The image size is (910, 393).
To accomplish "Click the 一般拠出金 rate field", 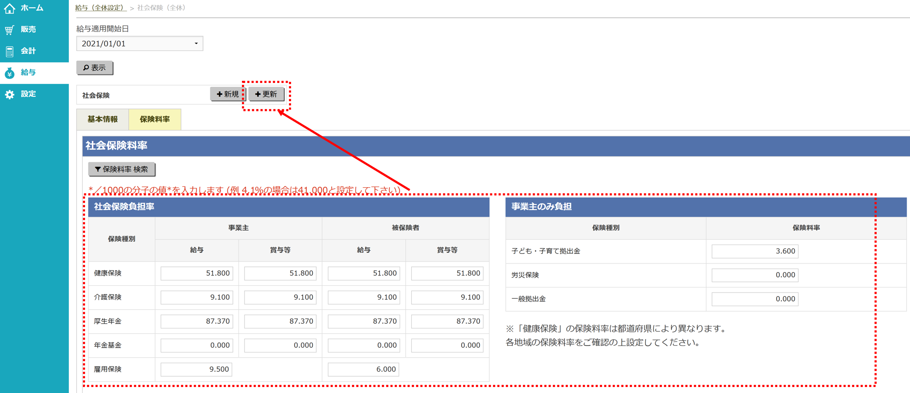I will (x=754, y=299).
